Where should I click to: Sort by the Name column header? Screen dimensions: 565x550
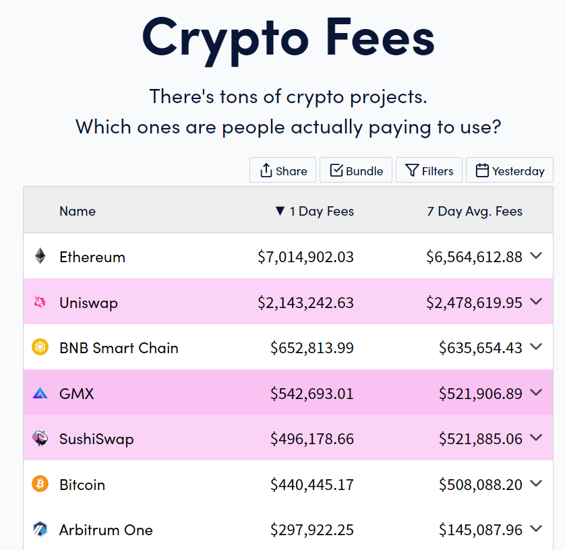point(78,211)
